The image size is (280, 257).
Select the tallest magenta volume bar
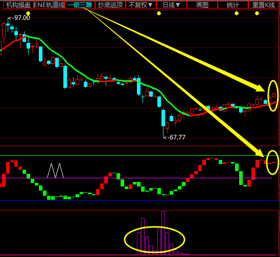click(163, 233)
